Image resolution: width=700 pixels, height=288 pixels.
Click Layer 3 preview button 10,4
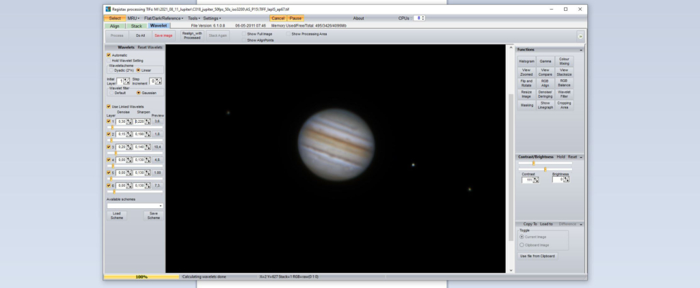157,147
